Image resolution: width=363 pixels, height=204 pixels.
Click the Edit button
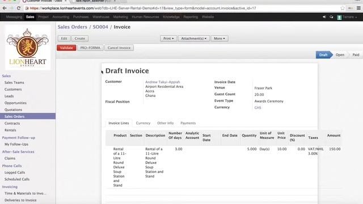click(64, 39)
